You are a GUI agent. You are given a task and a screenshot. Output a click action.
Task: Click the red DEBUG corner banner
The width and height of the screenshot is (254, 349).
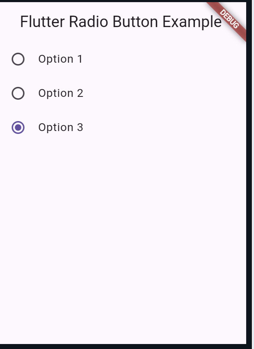[229, 19]
